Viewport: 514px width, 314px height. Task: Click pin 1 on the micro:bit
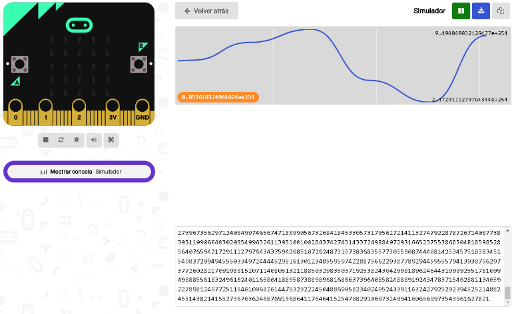coord(45,112)
